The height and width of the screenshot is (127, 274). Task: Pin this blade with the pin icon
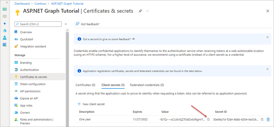pyautogui.click(x=140, y=11)
